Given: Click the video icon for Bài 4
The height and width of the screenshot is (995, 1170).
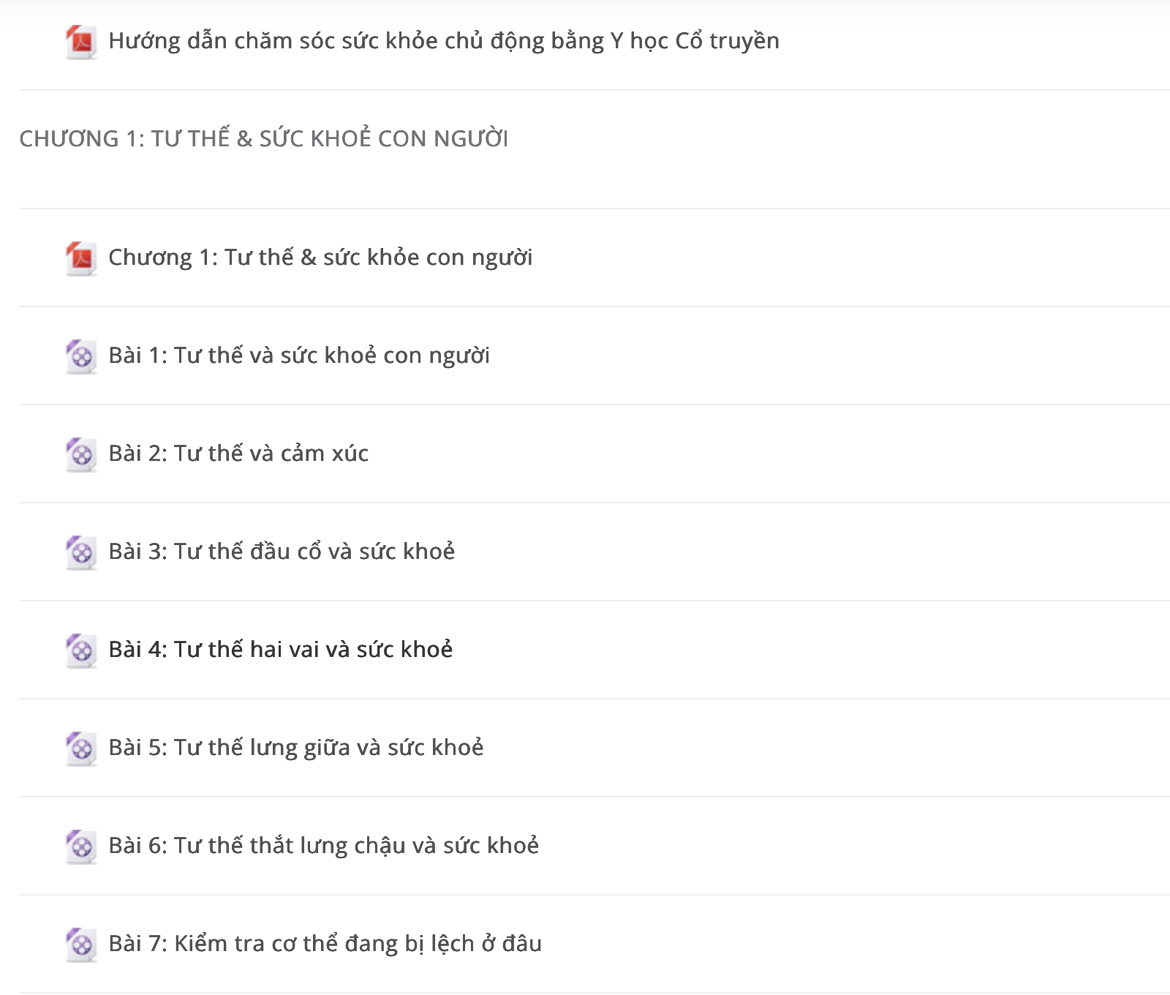Looking at the screenshot, I should [x=81, y=650].
